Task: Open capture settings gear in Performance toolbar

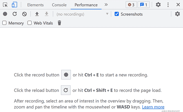Action: pyautogui.click(x=177, y=14)
